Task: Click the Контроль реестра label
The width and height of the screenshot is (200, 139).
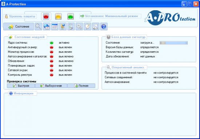Action: click(20, 75)
